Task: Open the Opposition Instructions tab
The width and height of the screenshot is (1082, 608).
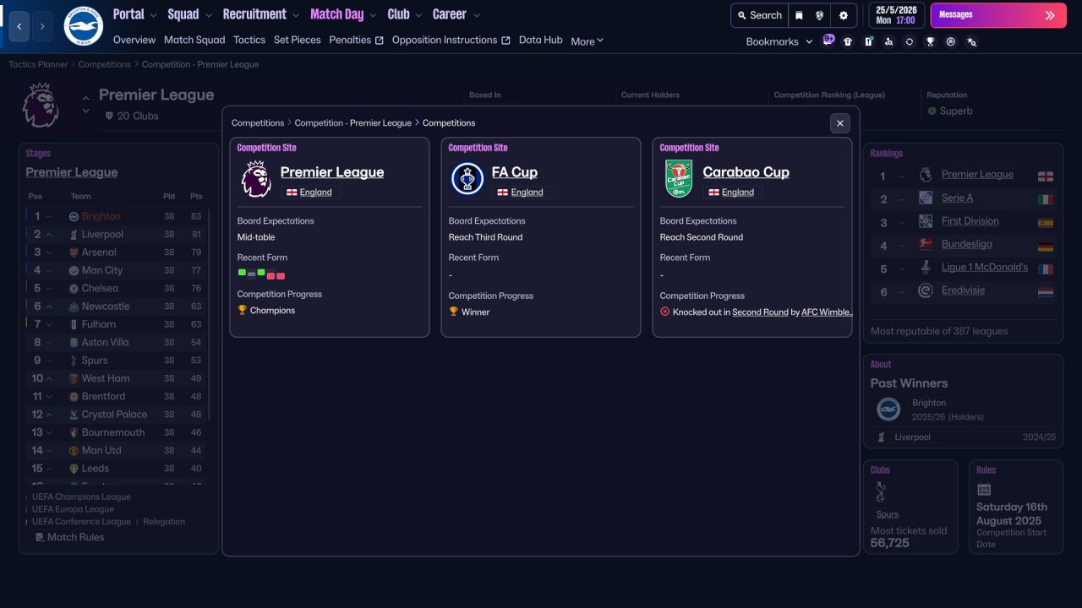Action: (x=451, y=40)
